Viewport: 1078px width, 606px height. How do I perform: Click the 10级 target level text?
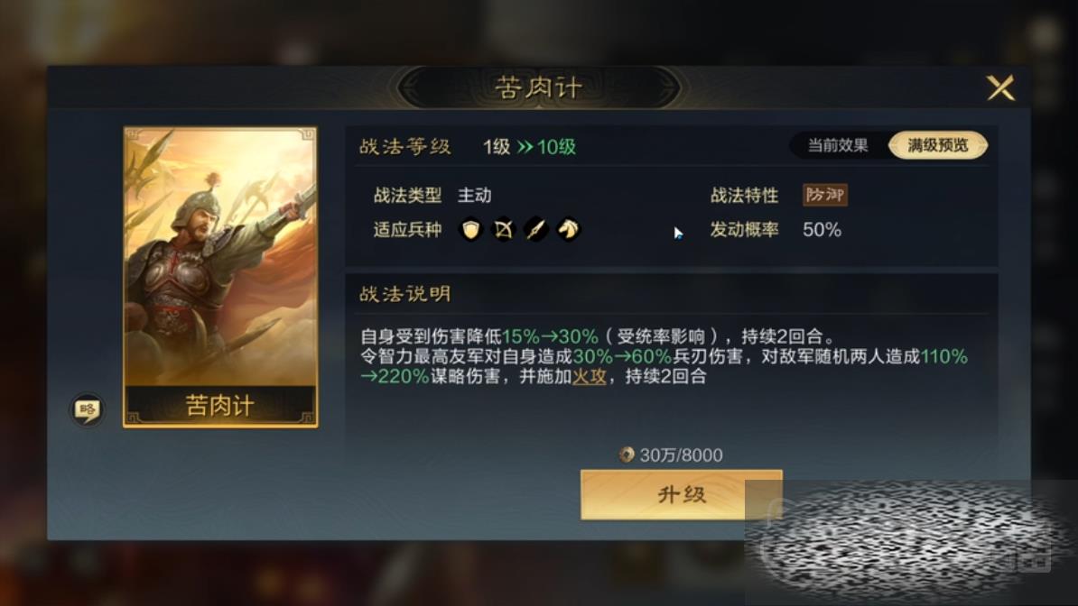[x=556, y=147]
